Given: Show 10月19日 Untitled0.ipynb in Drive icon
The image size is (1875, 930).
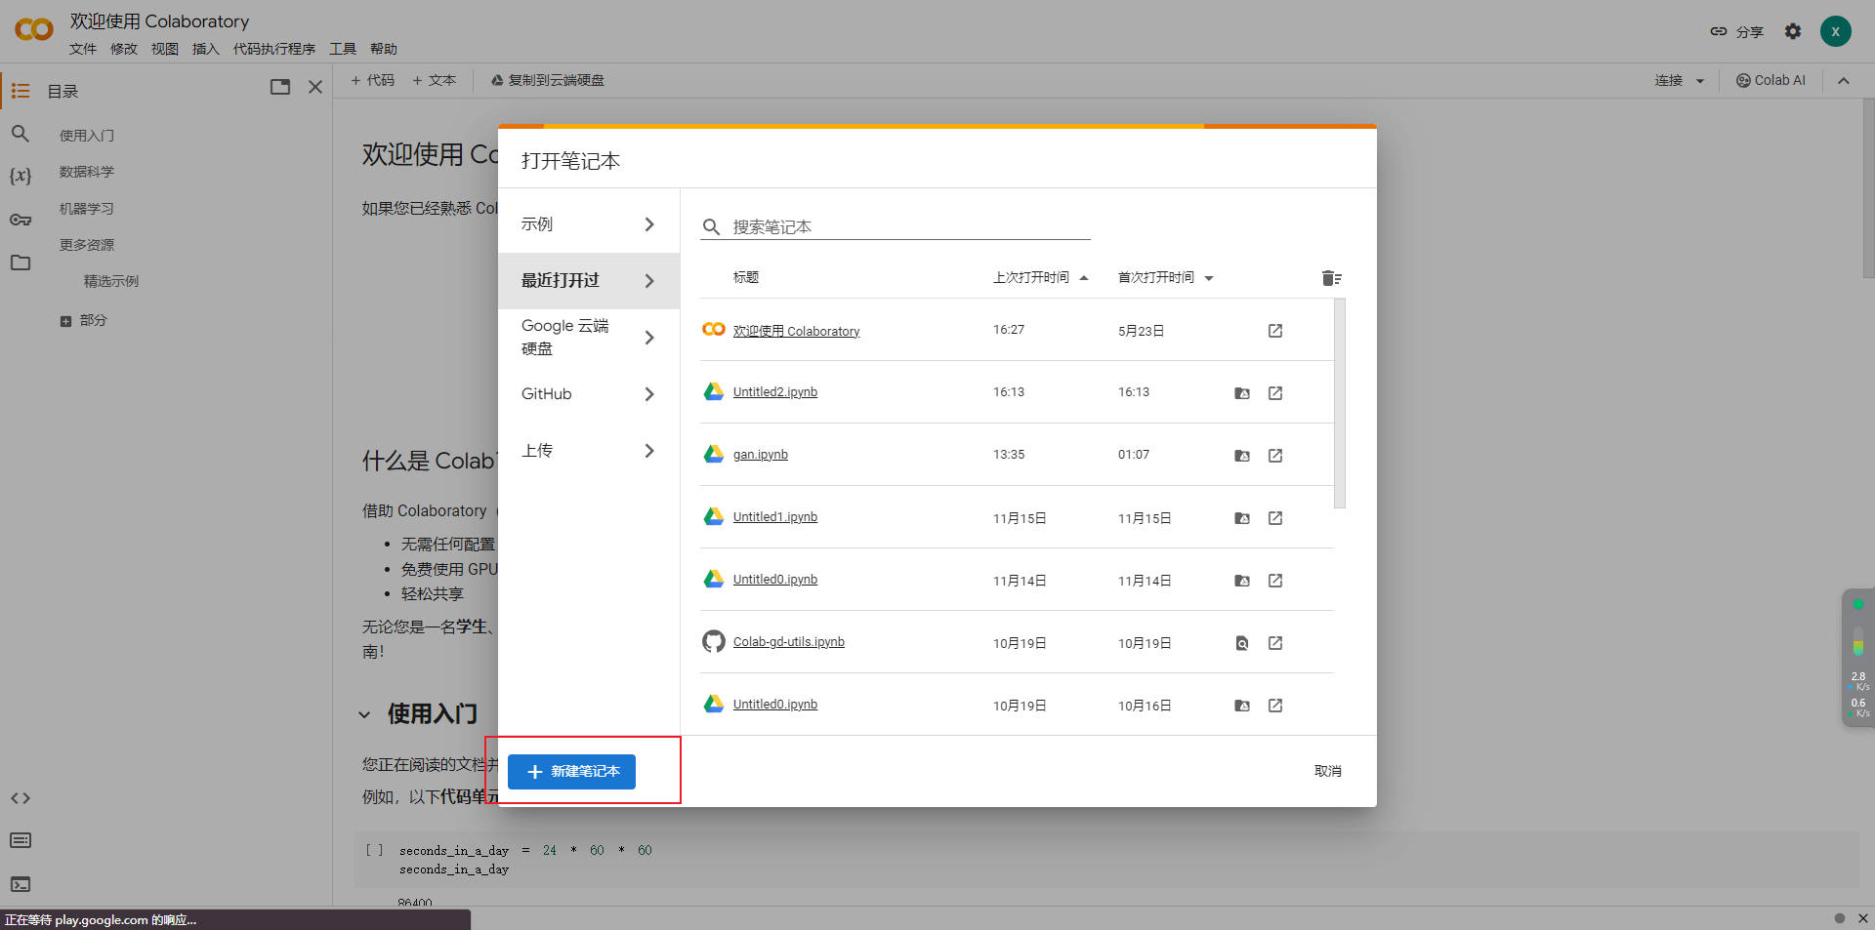Looking at the screenshot, I should pos(1242,706).
